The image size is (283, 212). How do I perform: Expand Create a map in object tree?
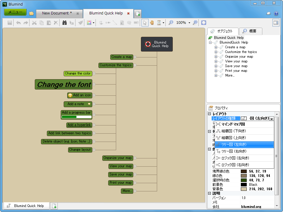coord(216,47)
